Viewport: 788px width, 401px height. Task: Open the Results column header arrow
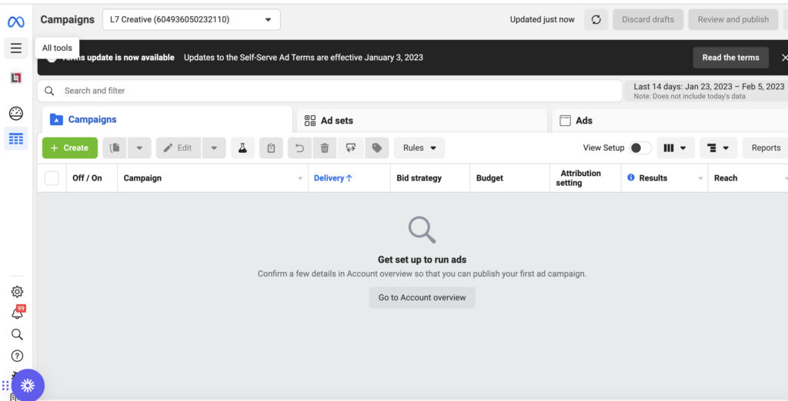[700, 179]
